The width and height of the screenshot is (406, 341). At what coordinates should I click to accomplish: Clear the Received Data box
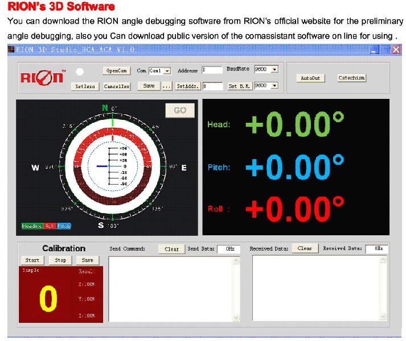click(305, 248)
